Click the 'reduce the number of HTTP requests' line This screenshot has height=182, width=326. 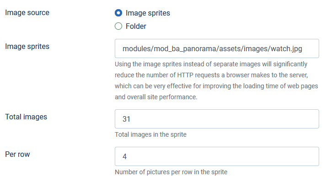tap(211, 75)
